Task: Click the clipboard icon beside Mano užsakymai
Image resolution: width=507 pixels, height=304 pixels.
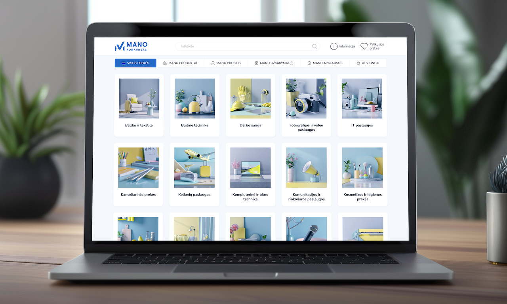Action: pyautogui.click(x=256, y=63)
